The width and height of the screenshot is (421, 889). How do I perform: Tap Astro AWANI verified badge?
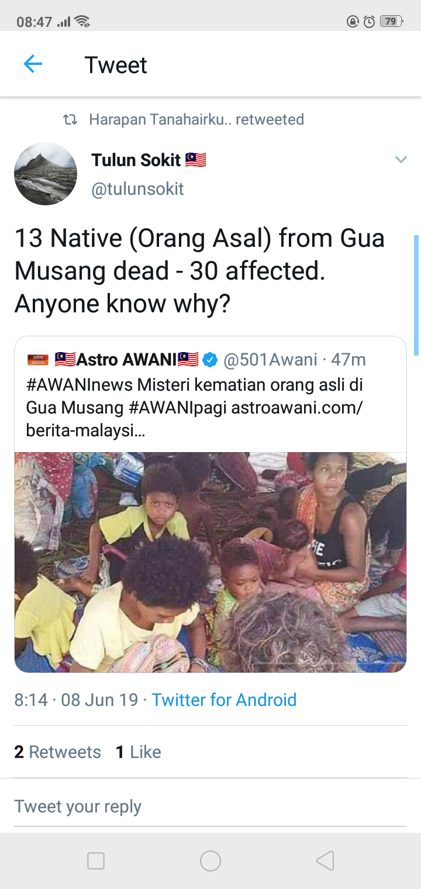[x=210, y=360]
